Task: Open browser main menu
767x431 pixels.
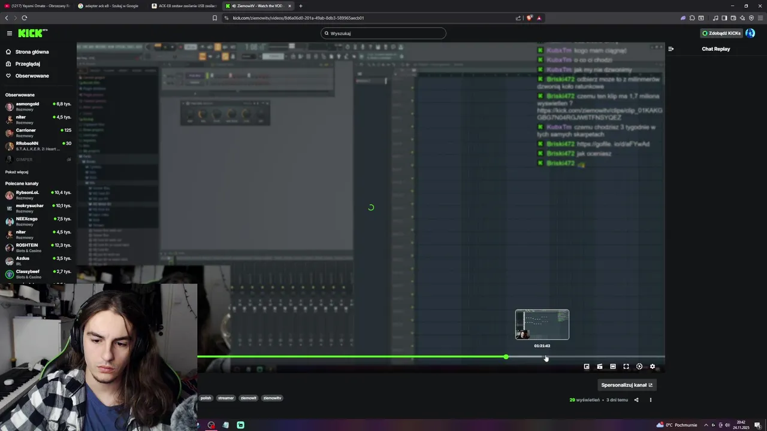Action: tap(760, 18)
